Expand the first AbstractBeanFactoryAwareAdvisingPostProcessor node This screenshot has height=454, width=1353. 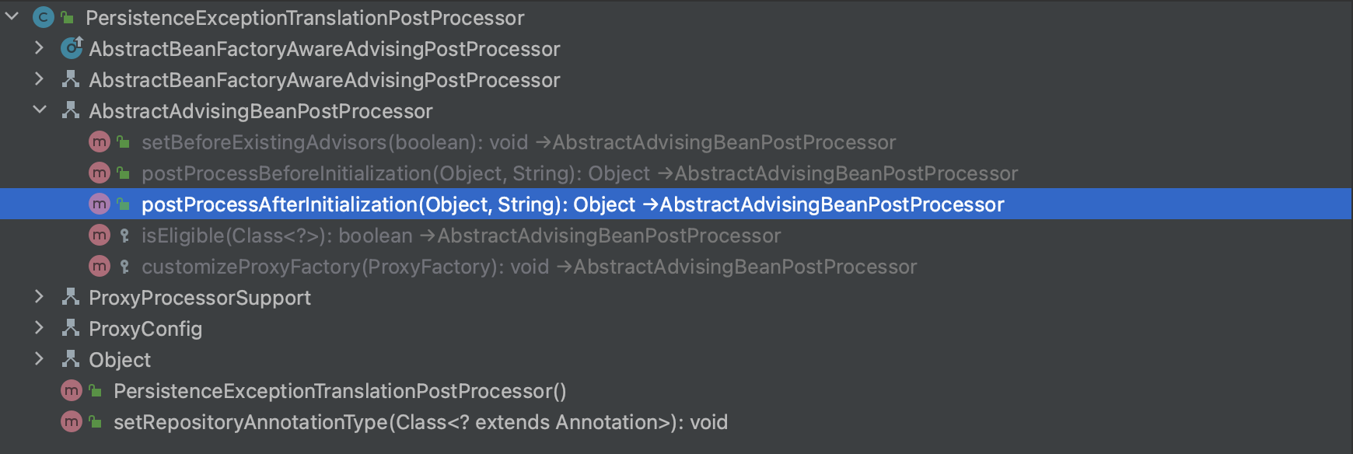(40, 48)
